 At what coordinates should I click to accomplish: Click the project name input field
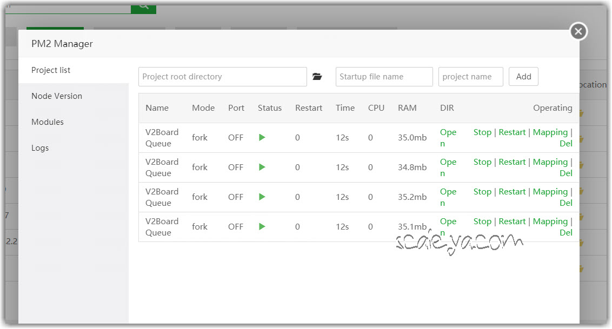click(x=470, y=77)
